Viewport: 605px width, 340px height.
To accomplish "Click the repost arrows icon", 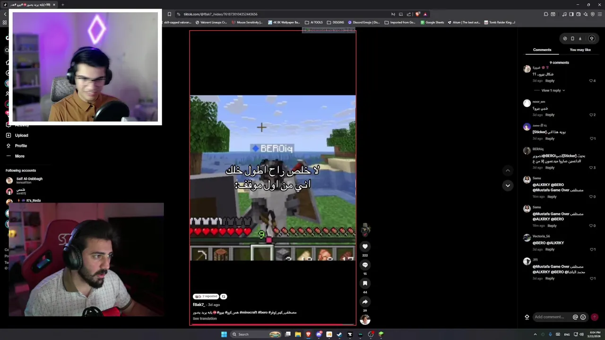I will click(x=224, y=297).
